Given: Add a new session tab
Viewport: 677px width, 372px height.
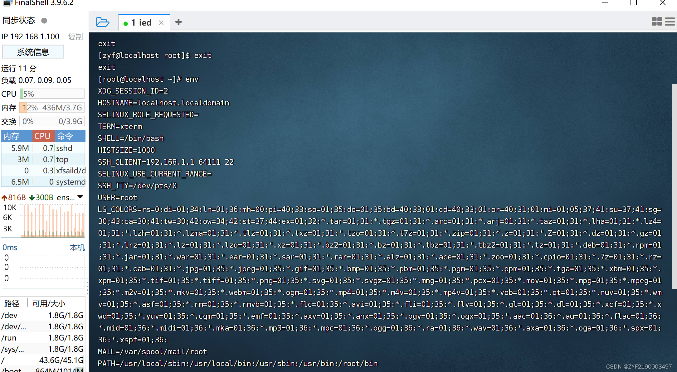Looking at the screenshot, I should pyautogui.click(x=178, y=22).
